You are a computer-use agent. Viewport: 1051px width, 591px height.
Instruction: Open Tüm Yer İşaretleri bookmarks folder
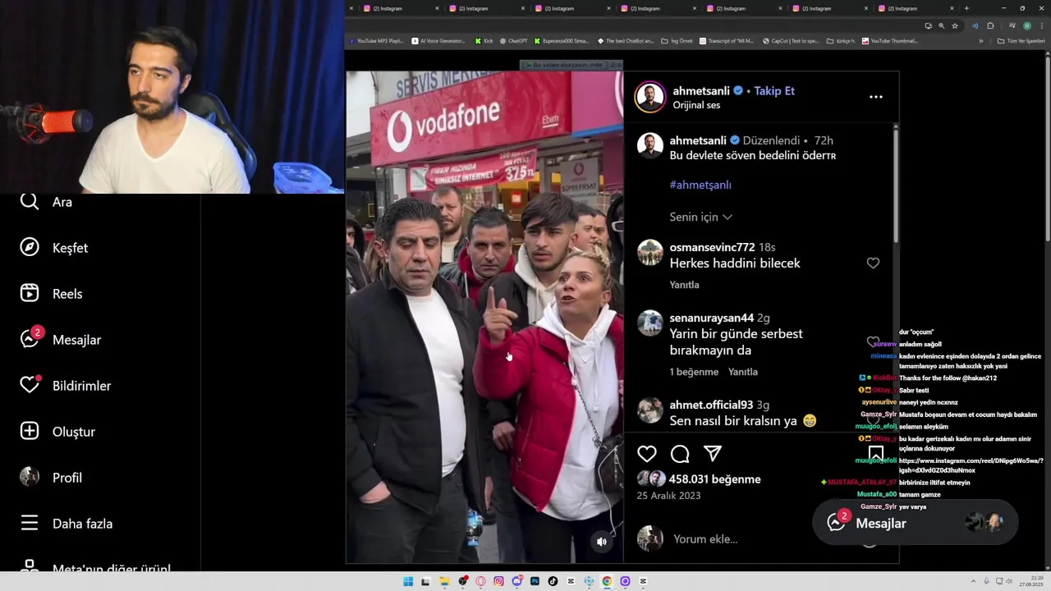pyautogui.click(x=1021, y=40)
